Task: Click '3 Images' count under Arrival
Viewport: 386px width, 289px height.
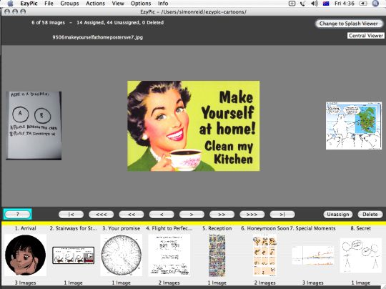Action: pos(25,283)
